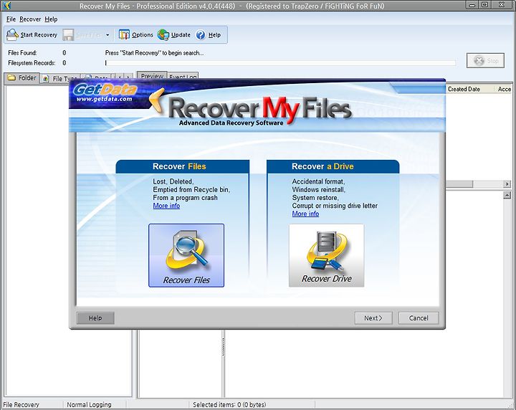Open the Recover menu

coord(30,19)
